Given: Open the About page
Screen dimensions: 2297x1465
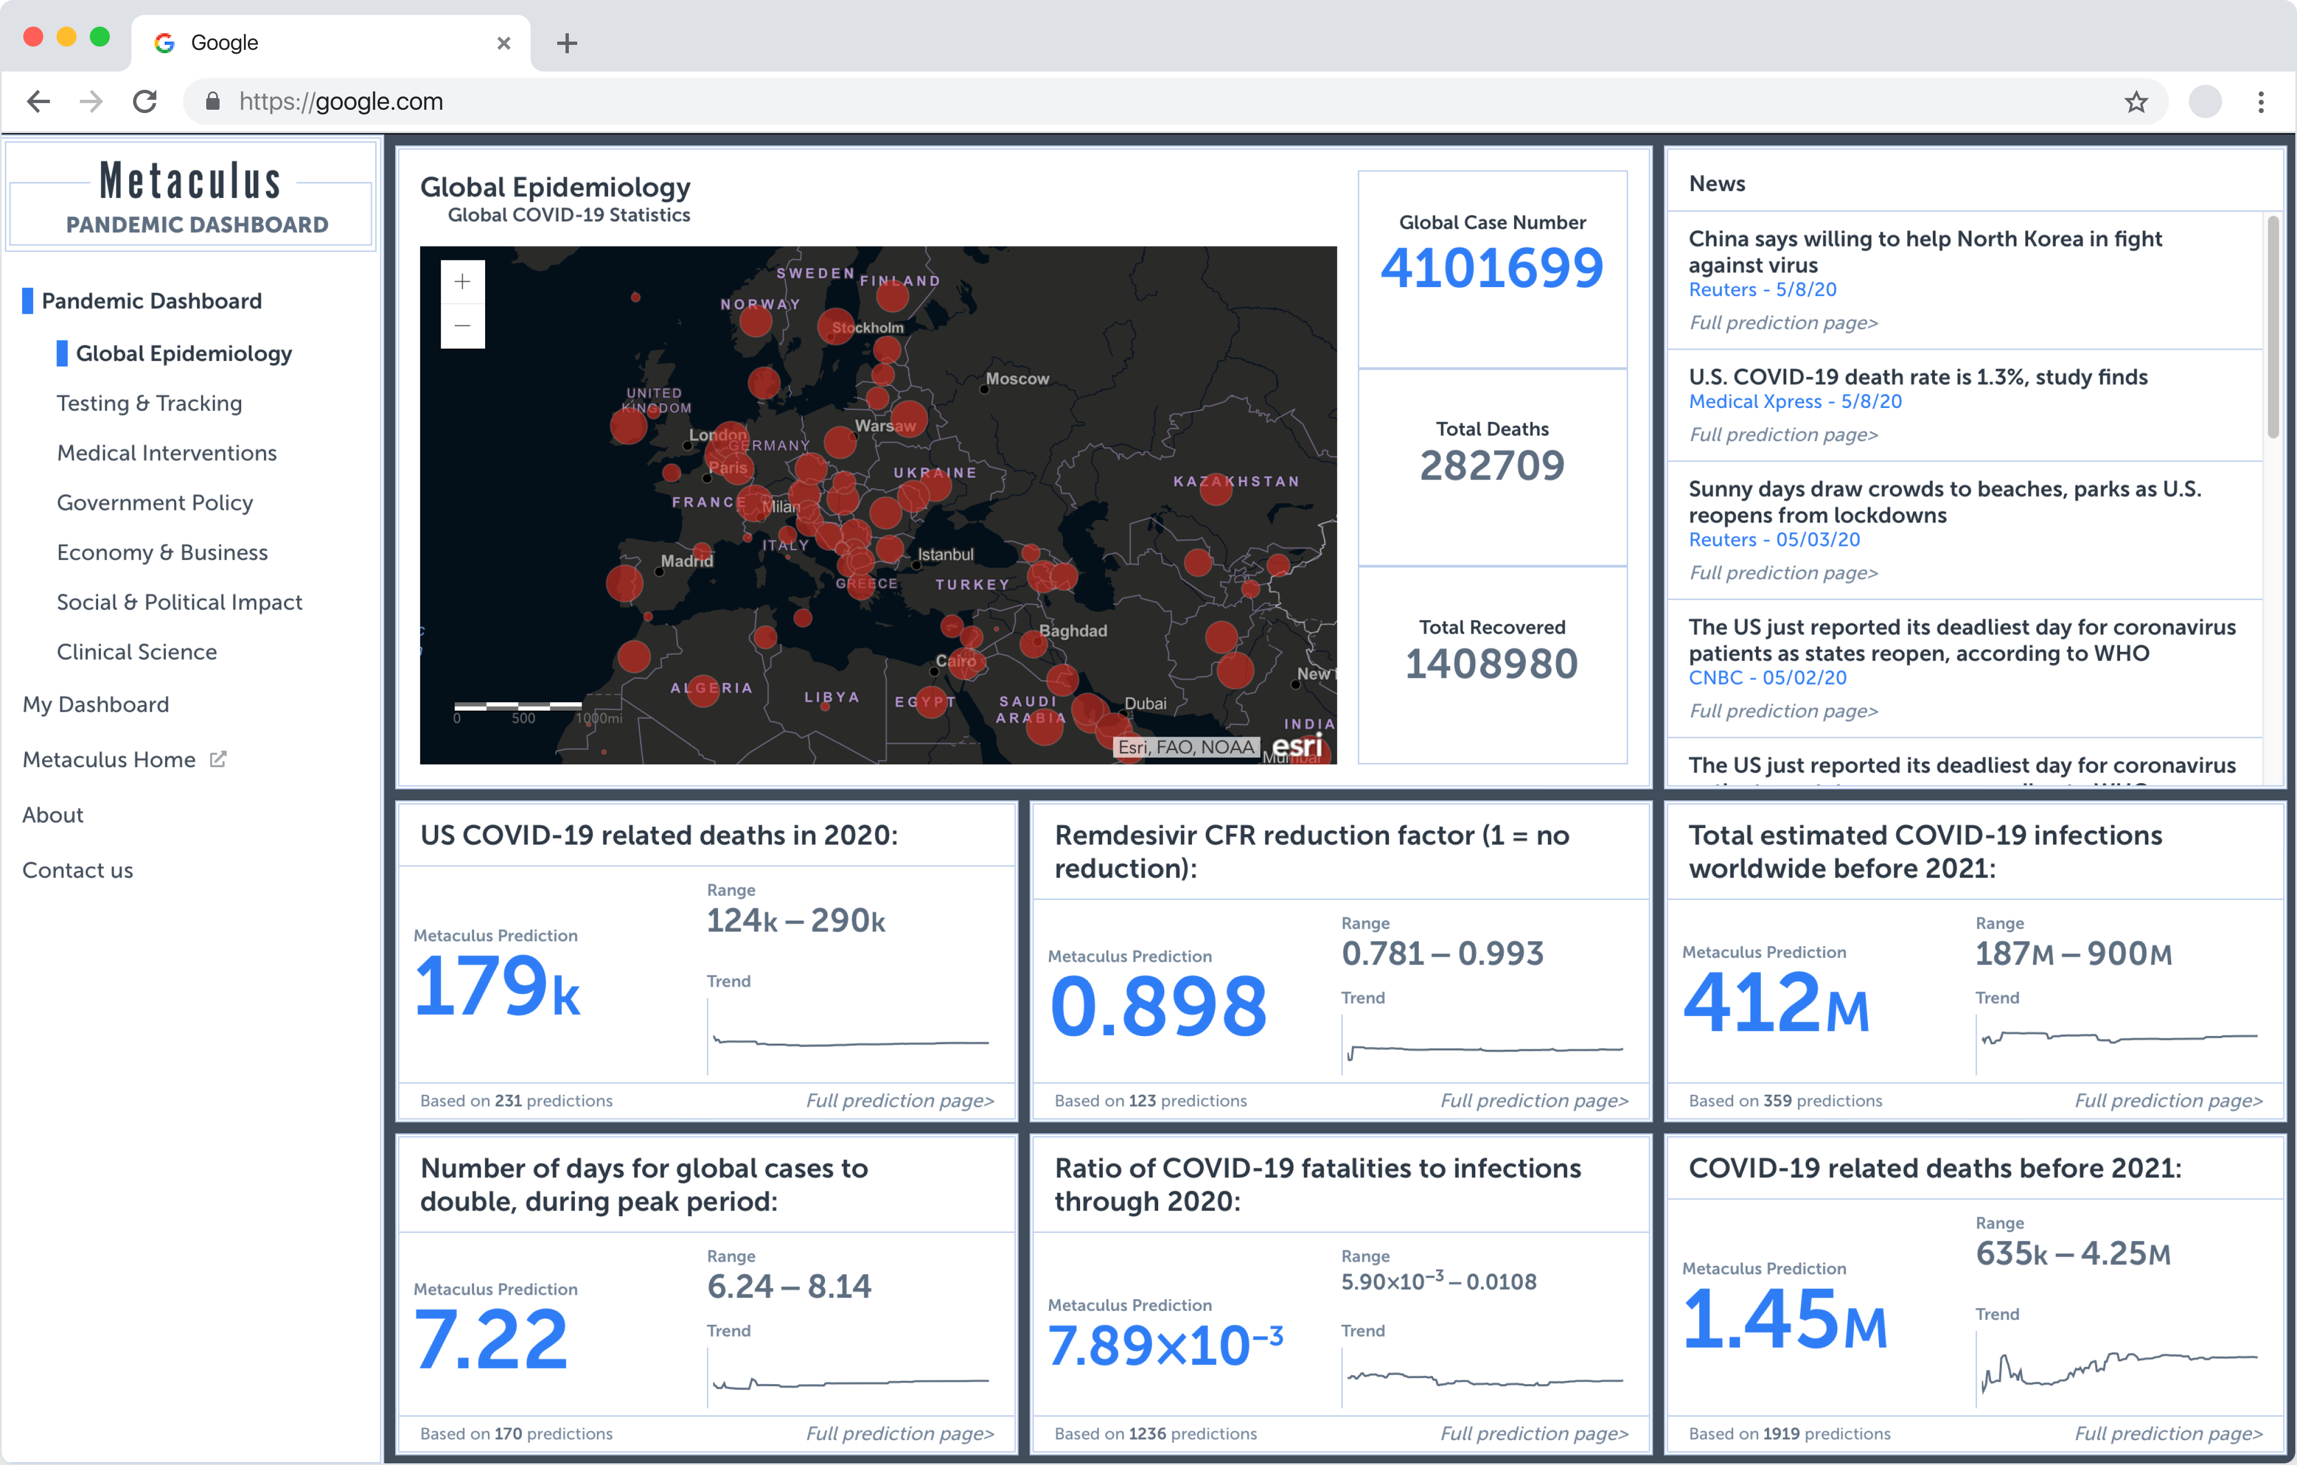Looking at the screenshot, I should click(x=53, y=814).
